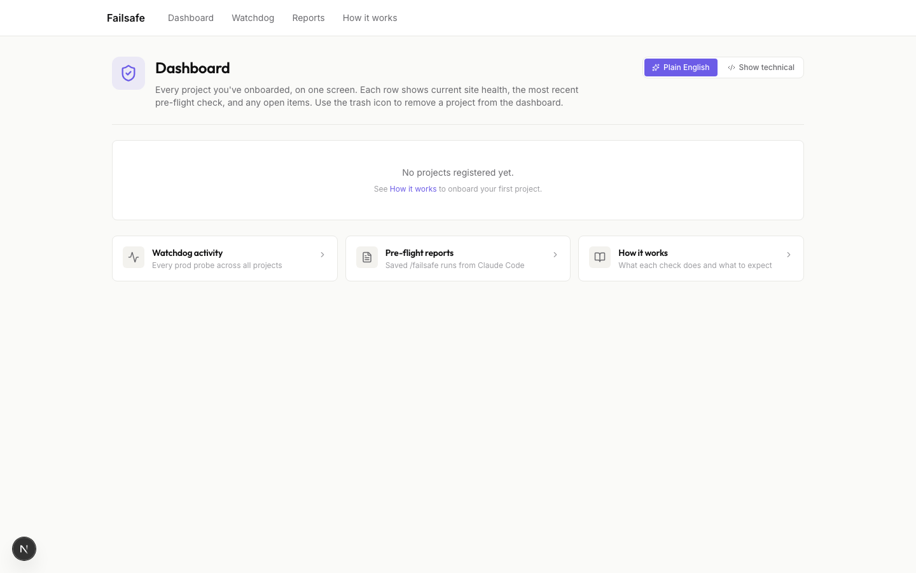Enable Show technical mode
This screenshot has height=573, width=916.
click(x=761, y=67)
